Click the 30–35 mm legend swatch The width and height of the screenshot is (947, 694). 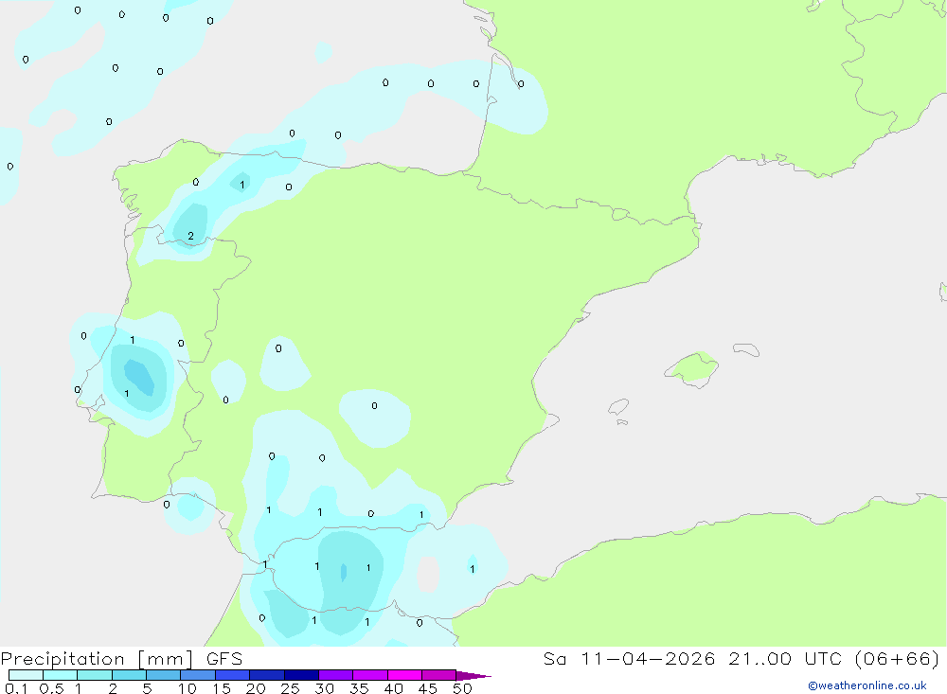(336, 675)
